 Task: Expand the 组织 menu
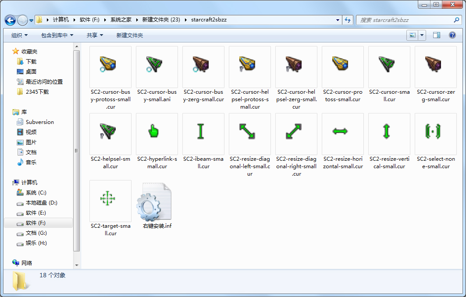[19, 35]
